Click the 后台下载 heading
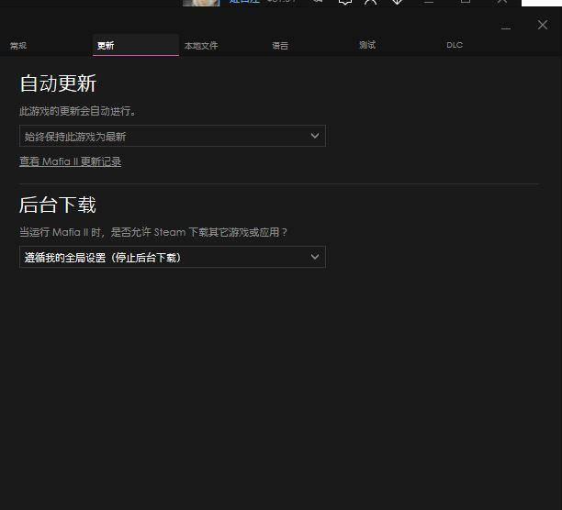The image size is (562, 510). point(58,205)
